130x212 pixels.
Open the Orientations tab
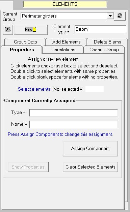point(63,50)
